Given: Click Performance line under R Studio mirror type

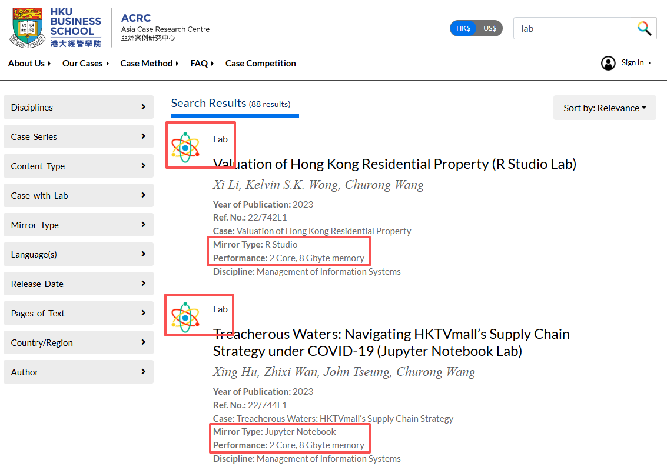Looking at the screenshot, I should point(289,258).
